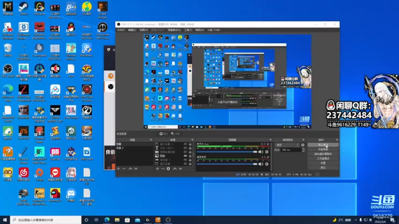This screenshot has width=399, height=224.
Task: Open First Class Trouble shortcut
Action: click(x=86, y=93)
